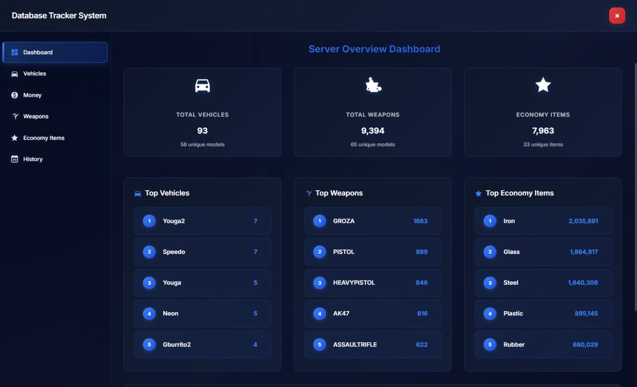Click the AK47 row in Top Weapons
This screenshot has width=637, height=387.
coord(373,314)
